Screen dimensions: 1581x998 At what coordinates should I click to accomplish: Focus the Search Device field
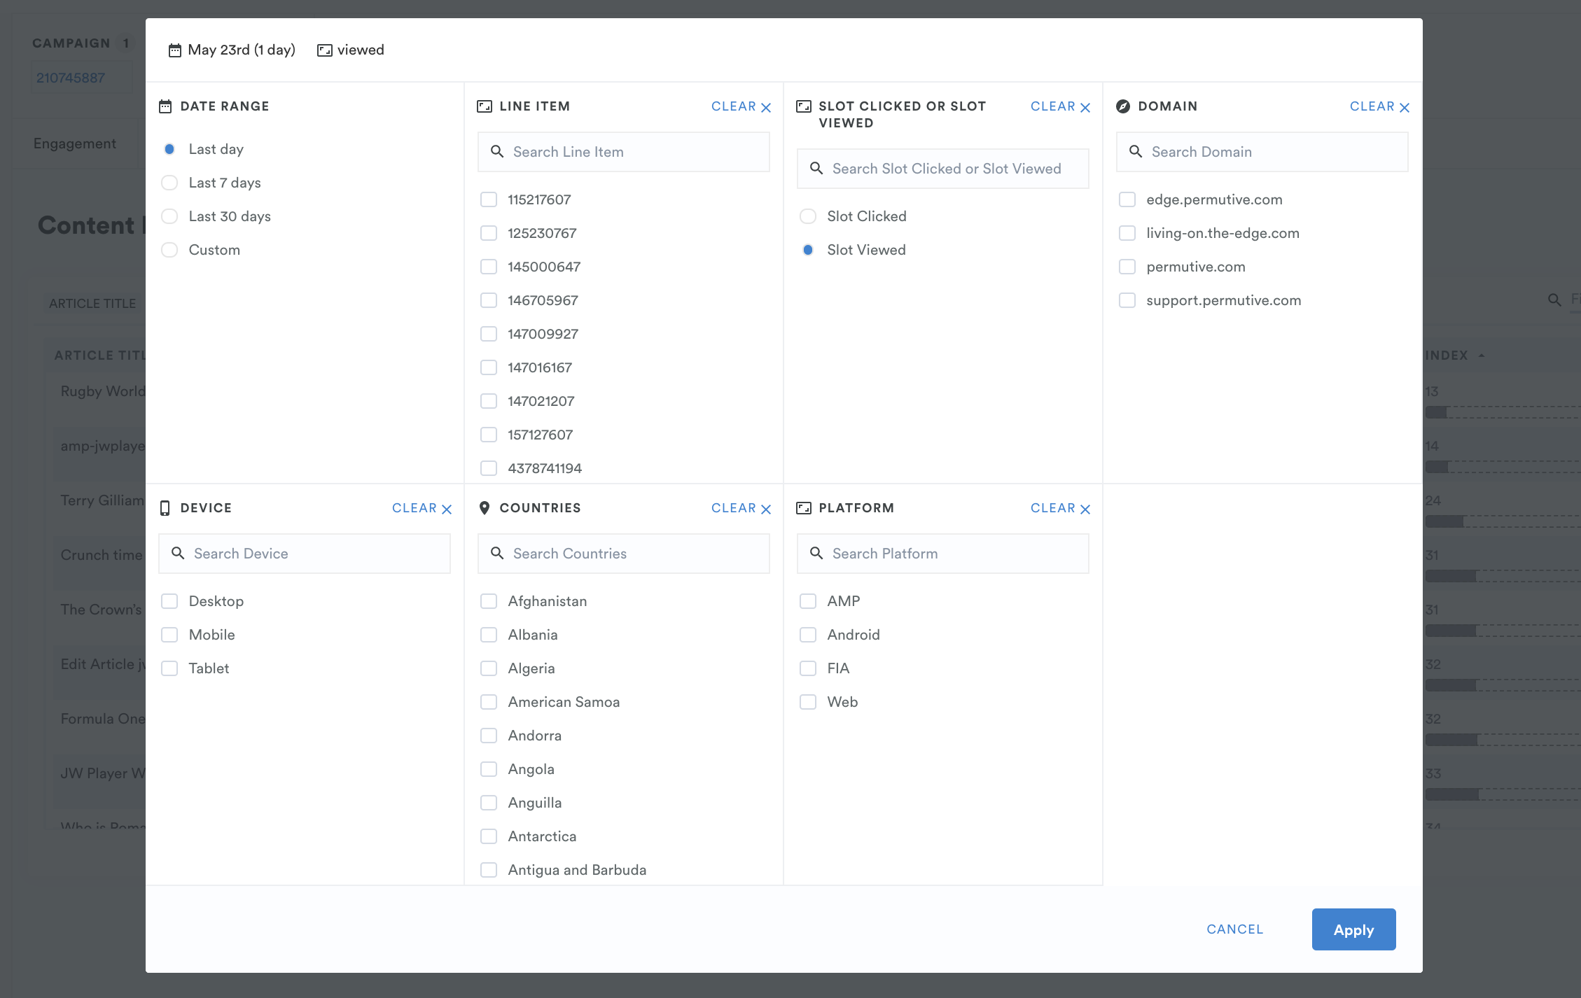pyautogui.click(x=304, y=554)
